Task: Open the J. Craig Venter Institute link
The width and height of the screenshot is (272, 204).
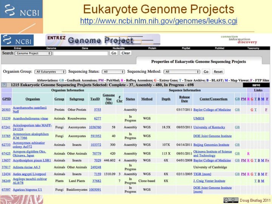Action: click(209, 181)
